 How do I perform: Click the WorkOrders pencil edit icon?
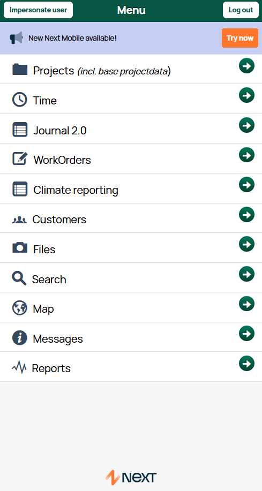20,158
